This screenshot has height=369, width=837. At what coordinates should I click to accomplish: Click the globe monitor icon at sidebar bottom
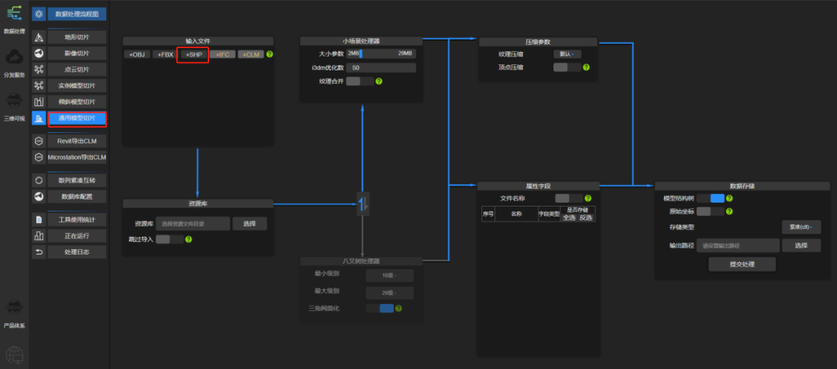15,355
